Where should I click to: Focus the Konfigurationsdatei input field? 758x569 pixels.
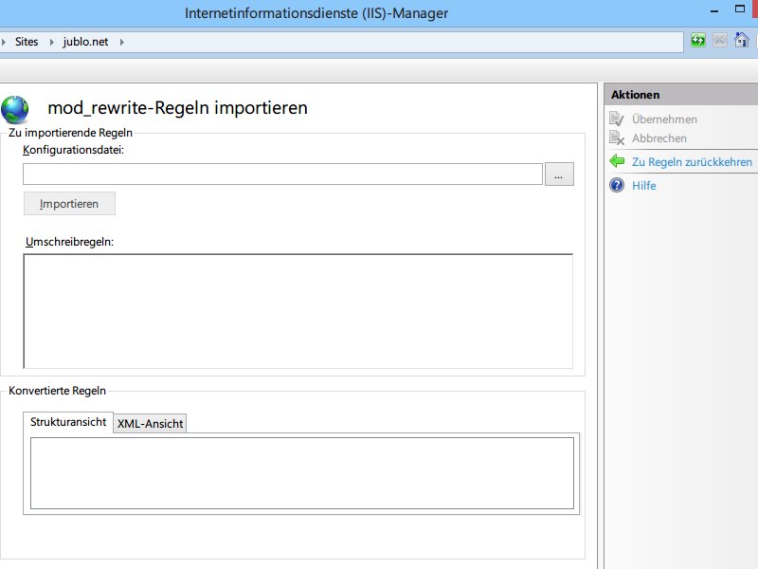tap(282, 174)
